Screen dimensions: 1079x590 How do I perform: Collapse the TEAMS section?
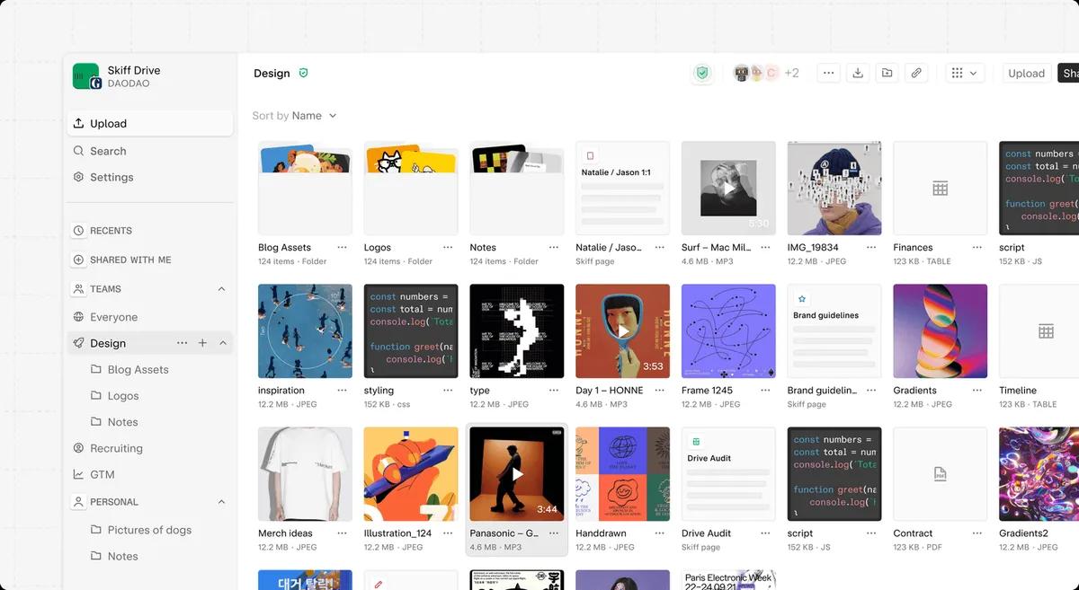221,288
